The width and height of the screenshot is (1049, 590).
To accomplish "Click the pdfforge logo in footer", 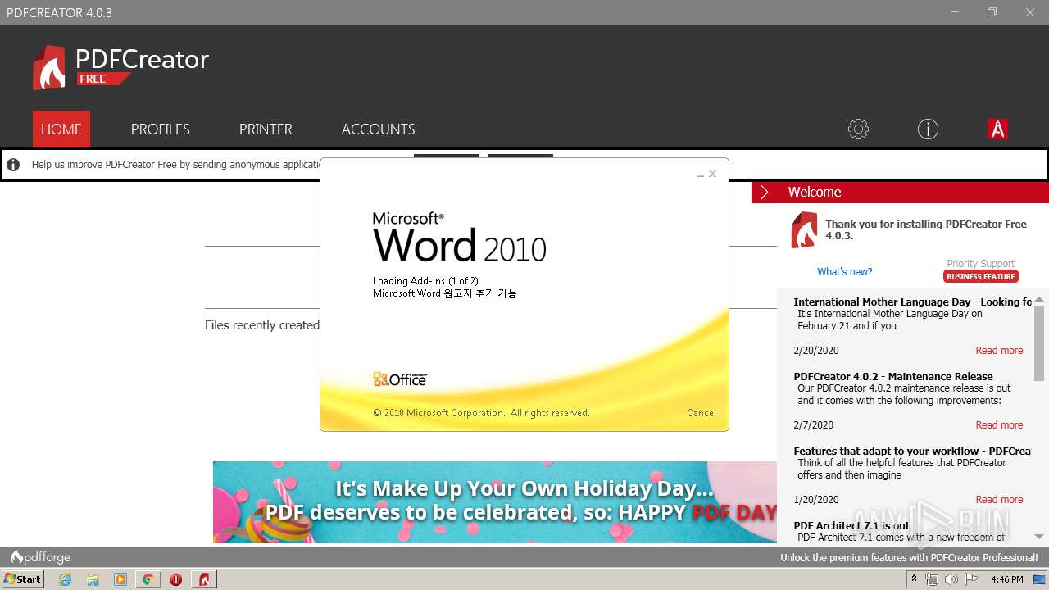I will (x=40, y=557).
